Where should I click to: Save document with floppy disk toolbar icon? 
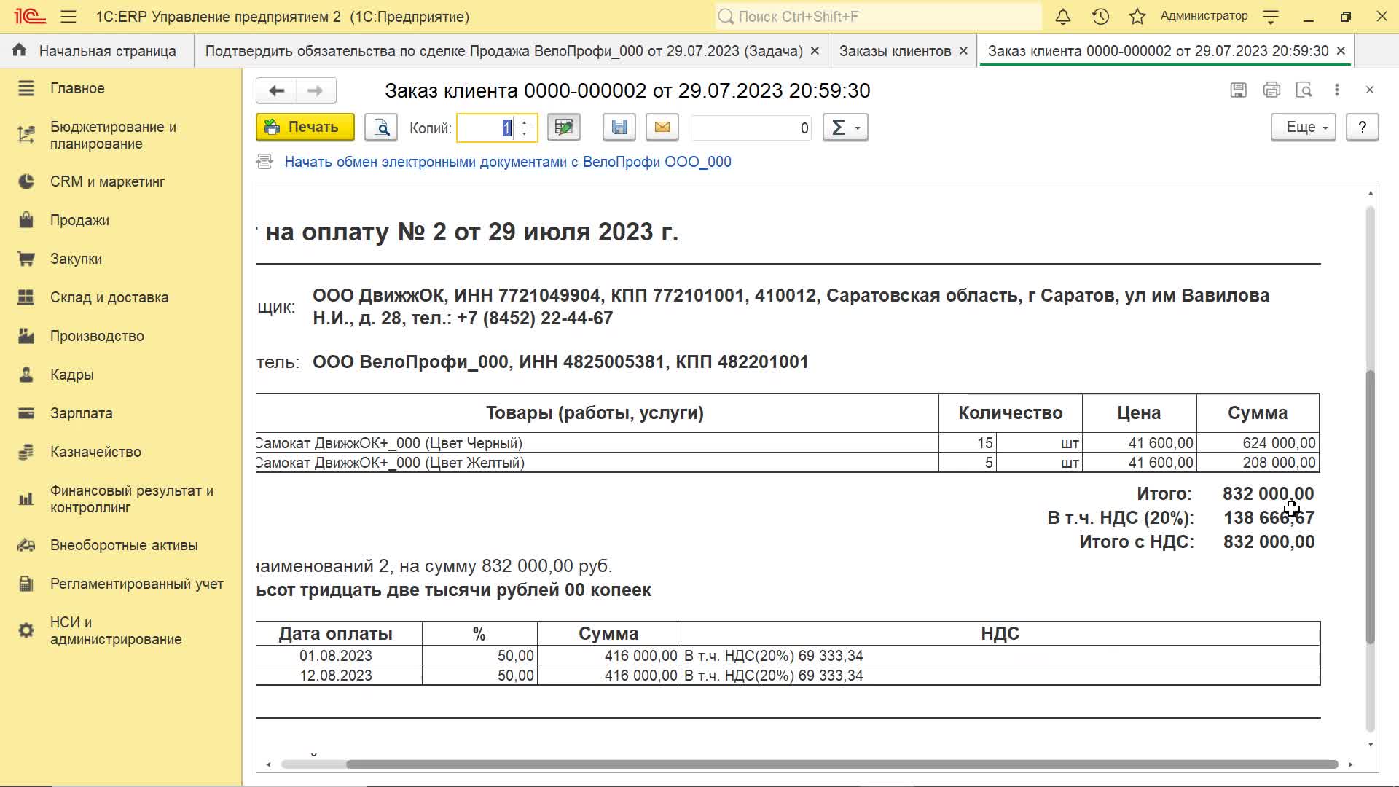[619, 128]
